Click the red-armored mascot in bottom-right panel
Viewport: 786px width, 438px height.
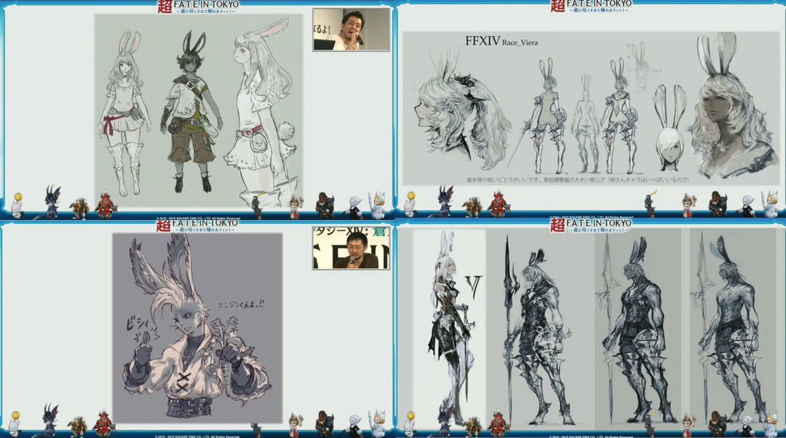(498, 424)
